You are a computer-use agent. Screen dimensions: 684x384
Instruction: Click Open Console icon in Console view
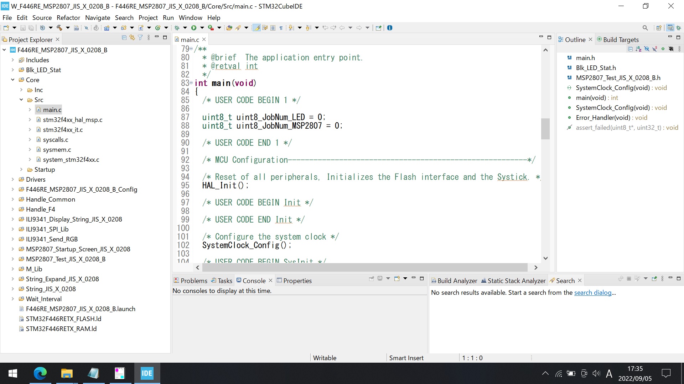pyautogui.click(x=397, y=278)
